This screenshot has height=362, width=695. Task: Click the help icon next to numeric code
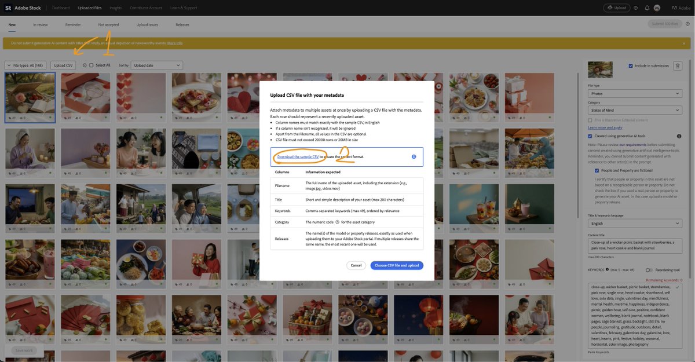pyautogui.click(x=337, y=222)
